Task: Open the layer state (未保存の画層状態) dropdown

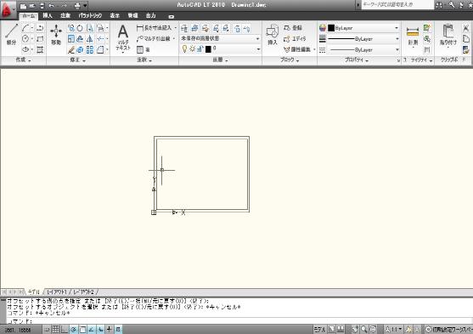Action: 220,38
